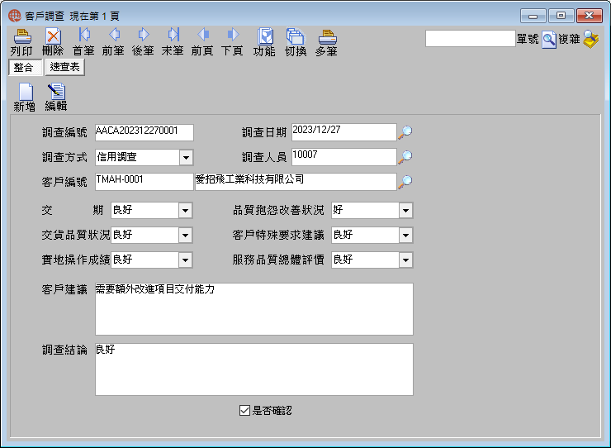Go to next page with 下頁
This screenshot has width=611, height=448.
click(x=233, y=35)
